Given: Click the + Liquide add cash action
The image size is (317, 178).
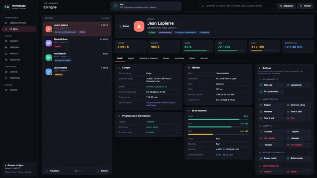Looking at the screenshot, I should point(271,131).
